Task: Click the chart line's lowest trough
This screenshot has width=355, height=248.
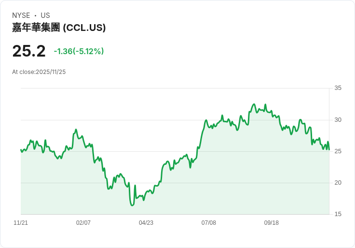Action: tap(132, 205)
